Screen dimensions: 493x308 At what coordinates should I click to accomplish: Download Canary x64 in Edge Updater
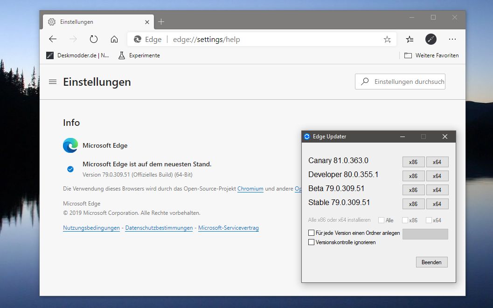[x=437, y=162]
